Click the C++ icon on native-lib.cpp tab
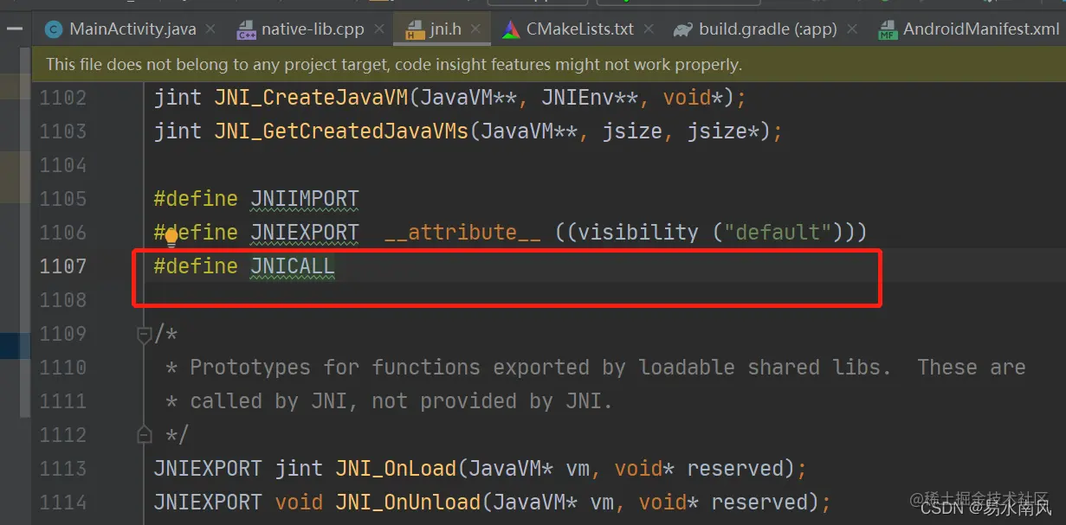This screenshot has width=1066, height=525. click(246, 30)
